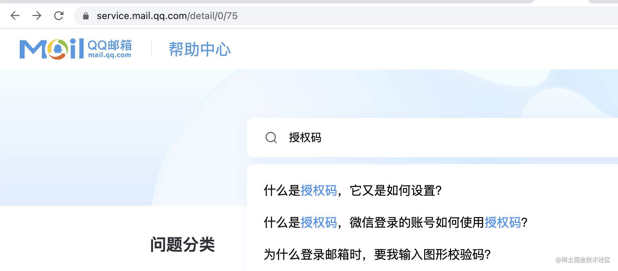This screenshot has height=271, width=618.
Task: Click the magnifier icon in the search box
Action: (271, 138)
